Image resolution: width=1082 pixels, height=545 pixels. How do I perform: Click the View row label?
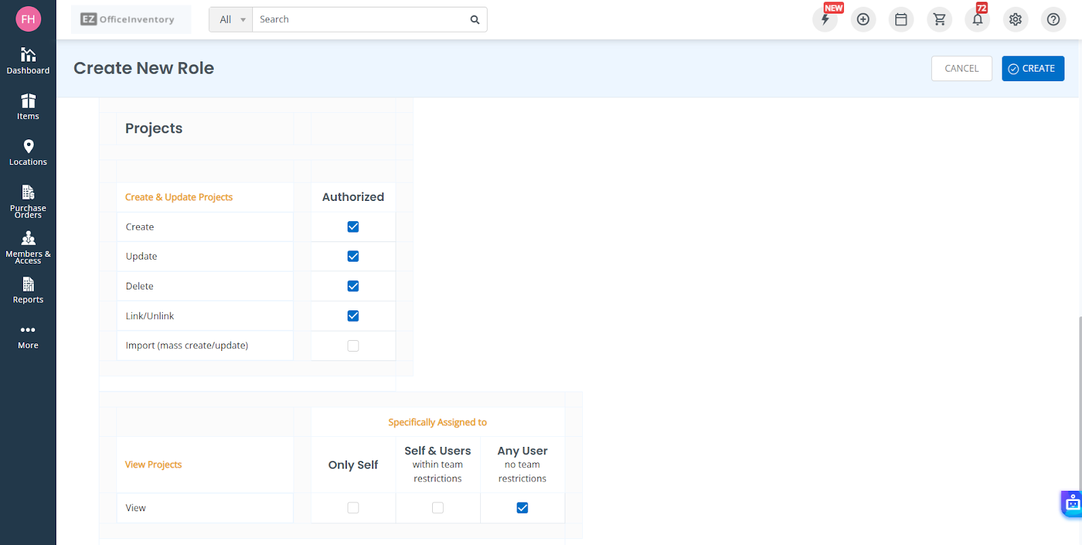(135, 508)
